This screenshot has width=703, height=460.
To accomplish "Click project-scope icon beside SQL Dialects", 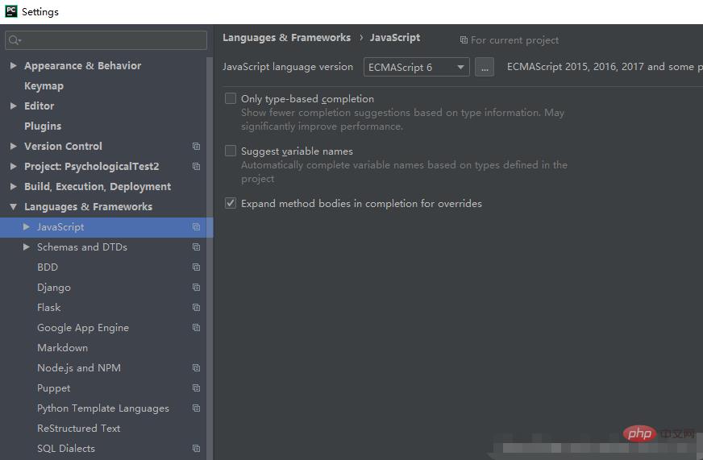I will 196,449.
